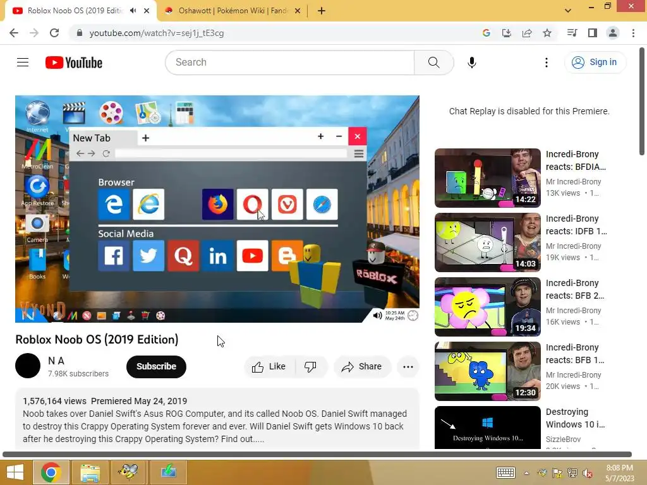Share the video
This screenshot has width=647, height=485.
[362, 366]
